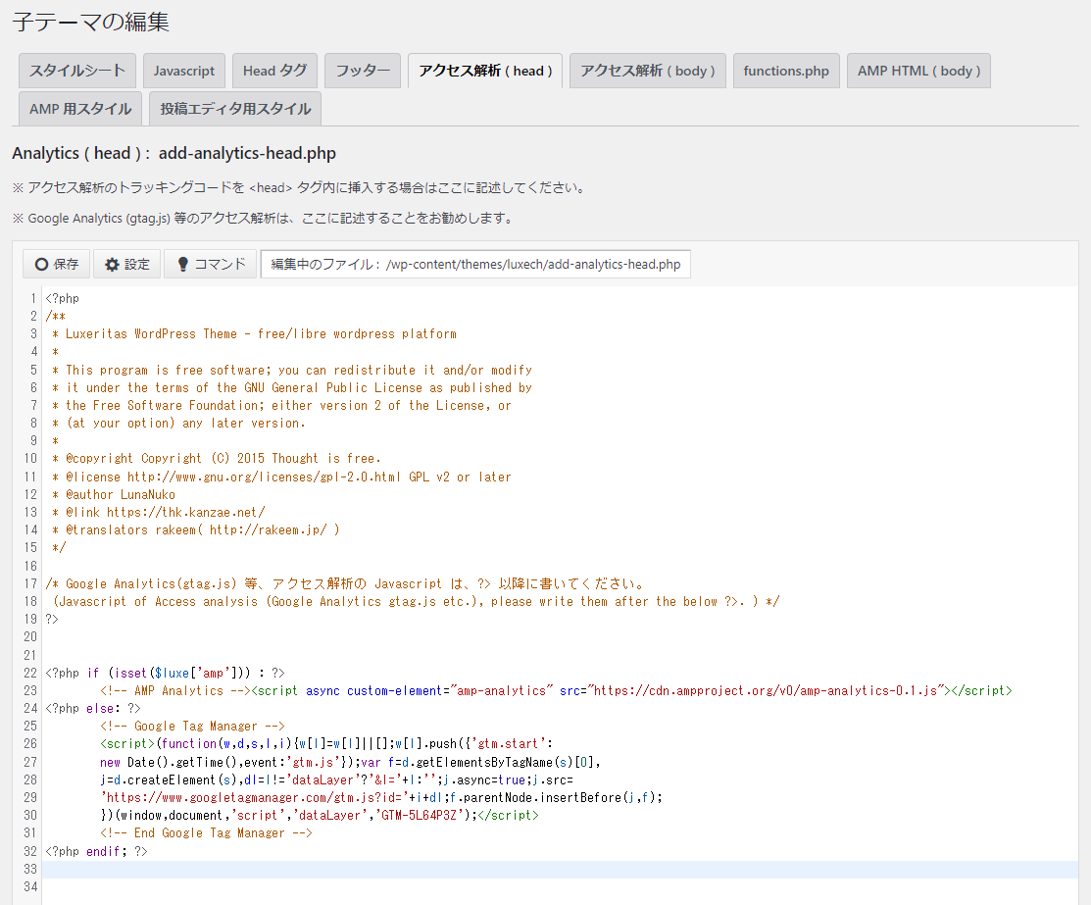Click line number 1 in the gutter
The width and height of the screenshot is (1091, 905).
tap(32, 298)
